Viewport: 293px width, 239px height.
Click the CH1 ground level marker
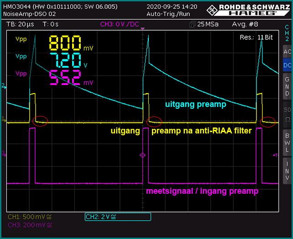point(4,120)
